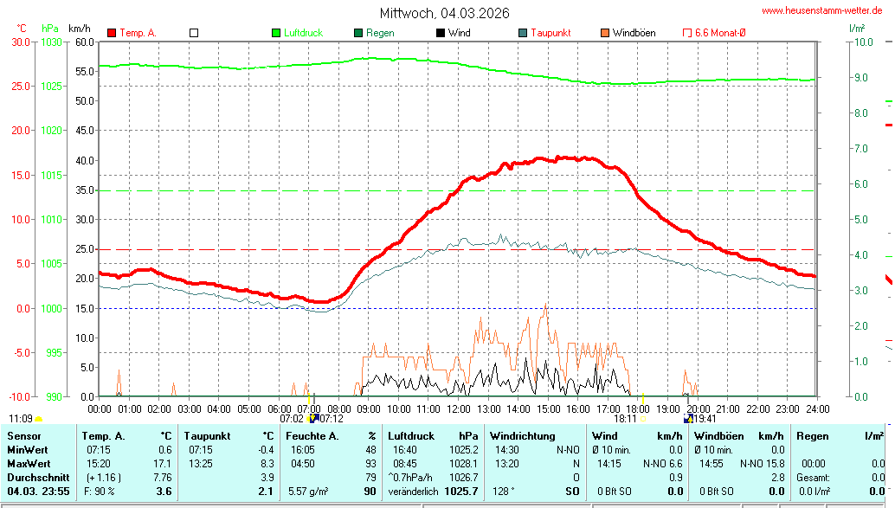Select the black Wind legend square
Image resolution: width=895 pixels, height=508 pixels.
pos(441,33)
